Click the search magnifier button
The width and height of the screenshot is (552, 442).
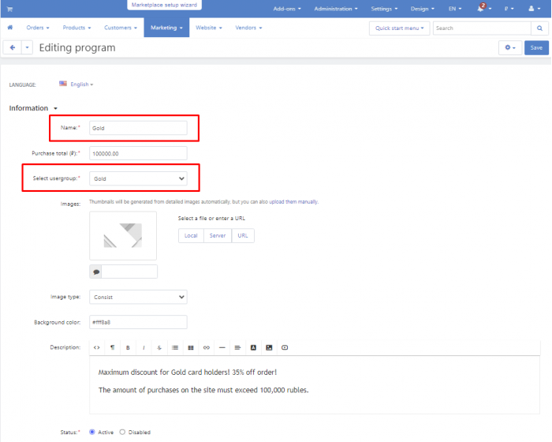click(539, 28)
